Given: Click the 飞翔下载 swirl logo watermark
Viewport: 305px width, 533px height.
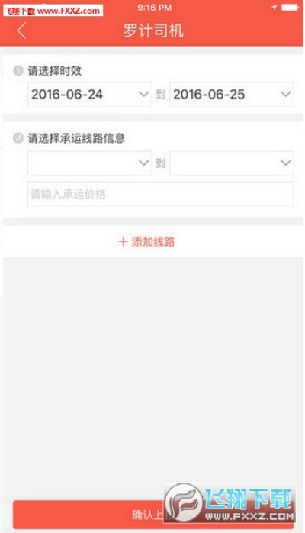Looking at the screenshot, I should click(x=184, y=502).
